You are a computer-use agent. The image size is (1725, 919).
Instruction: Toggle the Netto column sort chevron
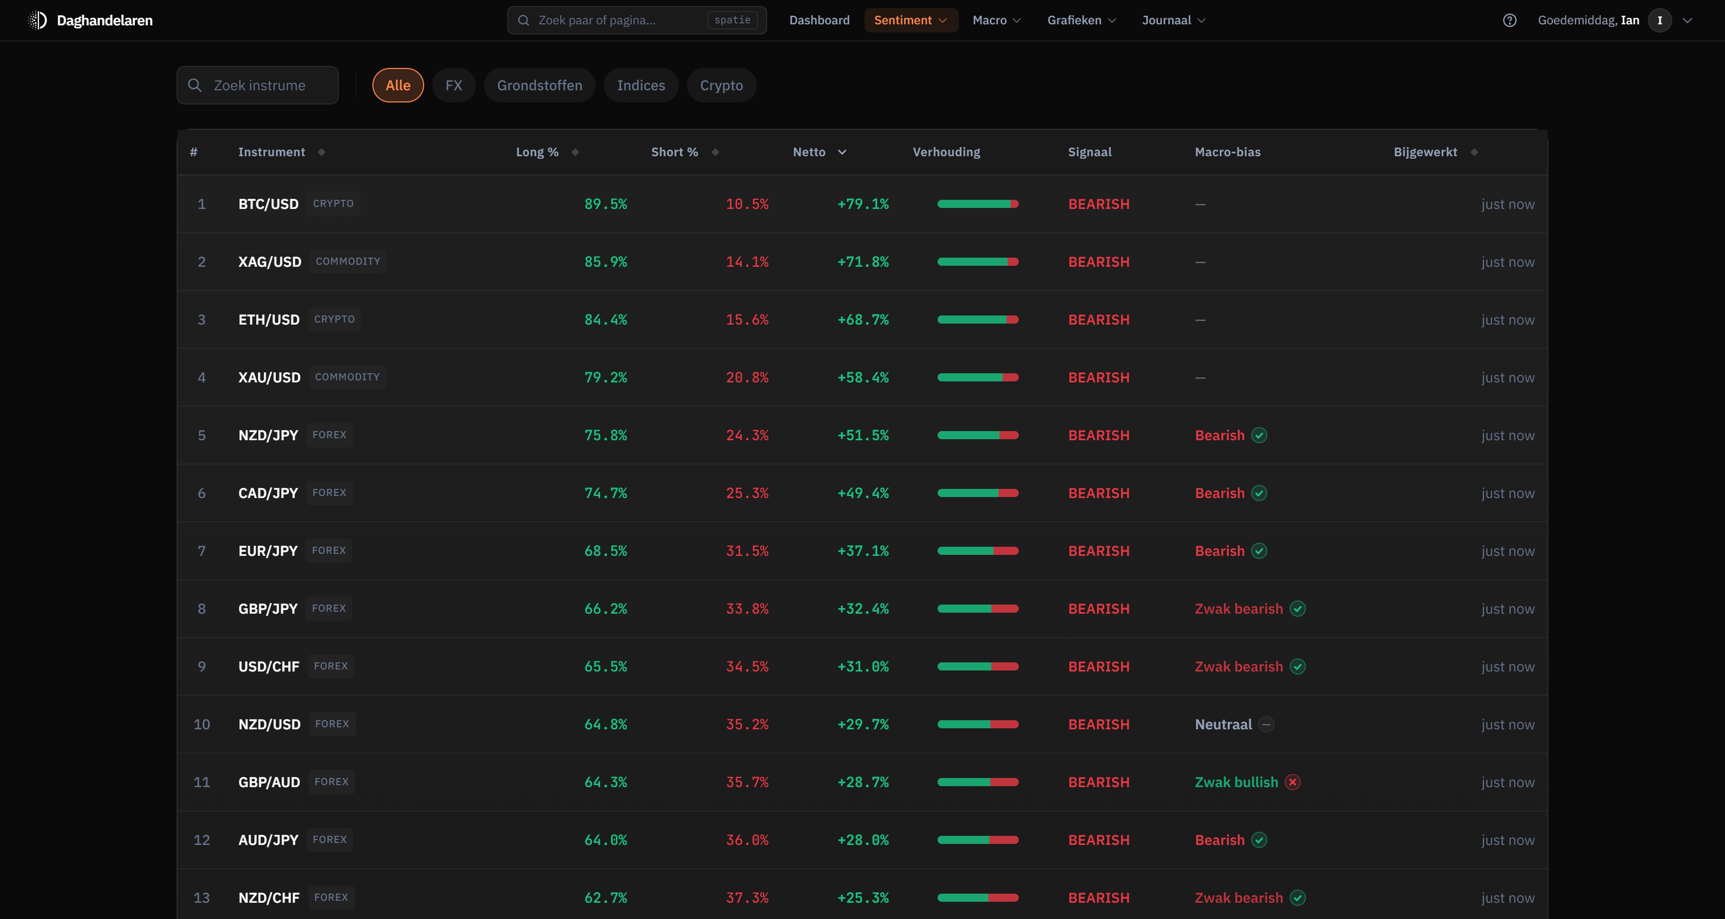coord(842,152)
